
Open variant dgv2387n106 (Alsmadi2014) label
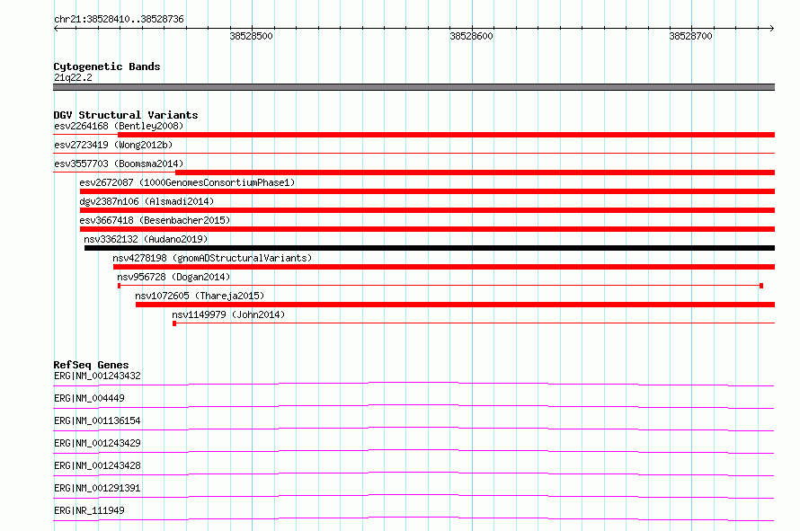(x=147, y=201)
